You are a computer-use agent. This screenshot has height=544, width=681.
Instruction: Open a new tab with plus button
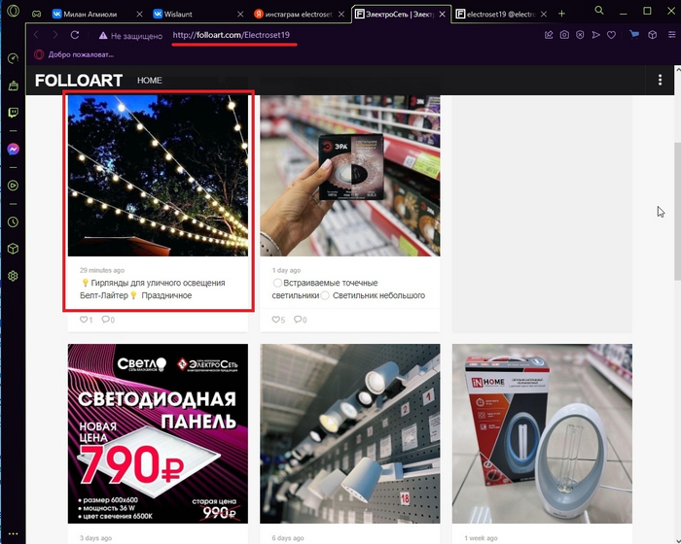click(561, 14)
